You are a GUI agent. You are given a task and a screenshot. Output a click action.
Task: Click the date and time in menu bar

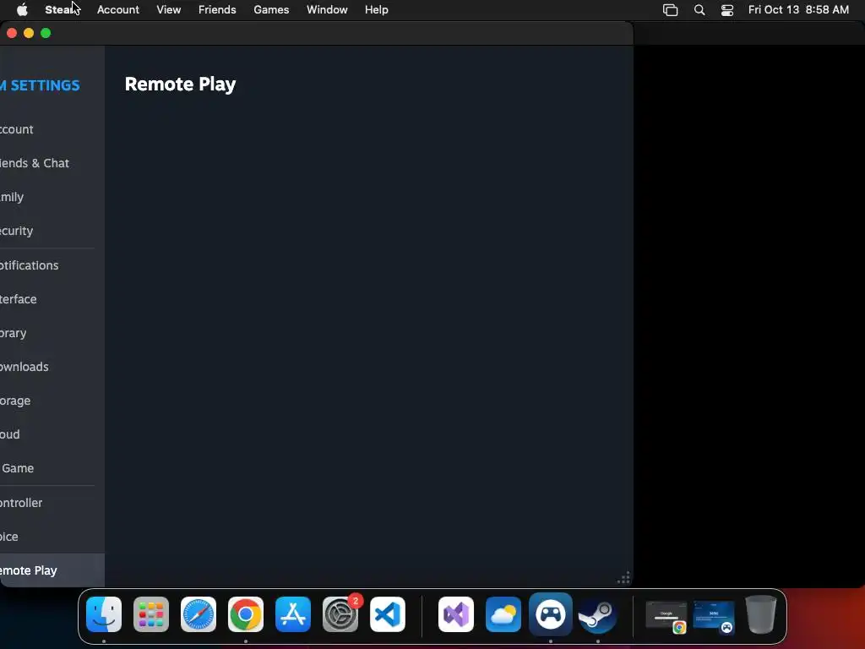798,9
